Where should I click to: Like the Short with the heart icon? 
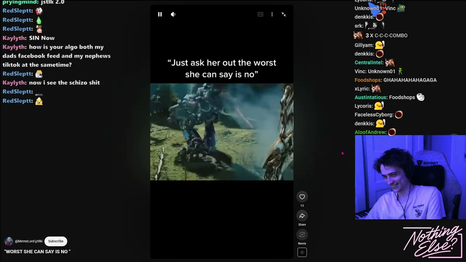pyautogui.click(x=302, y=197)
